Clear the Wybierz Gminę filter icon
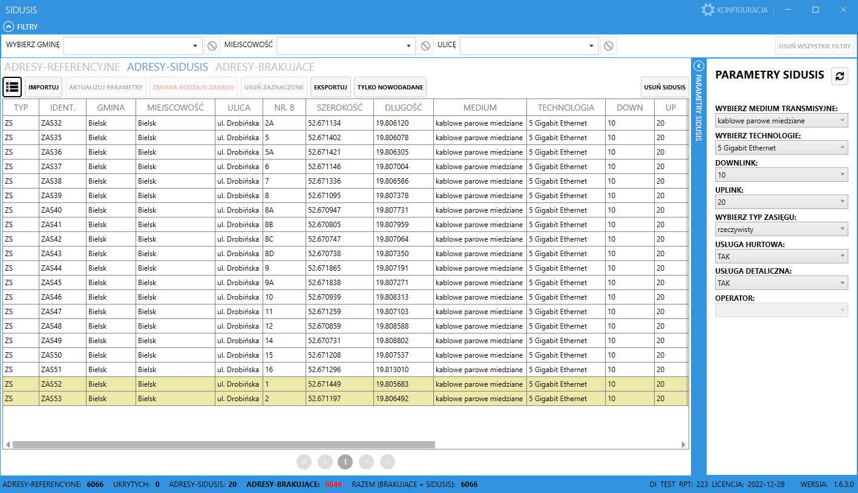This screenshot has height=493, width=858. point(212,46)
